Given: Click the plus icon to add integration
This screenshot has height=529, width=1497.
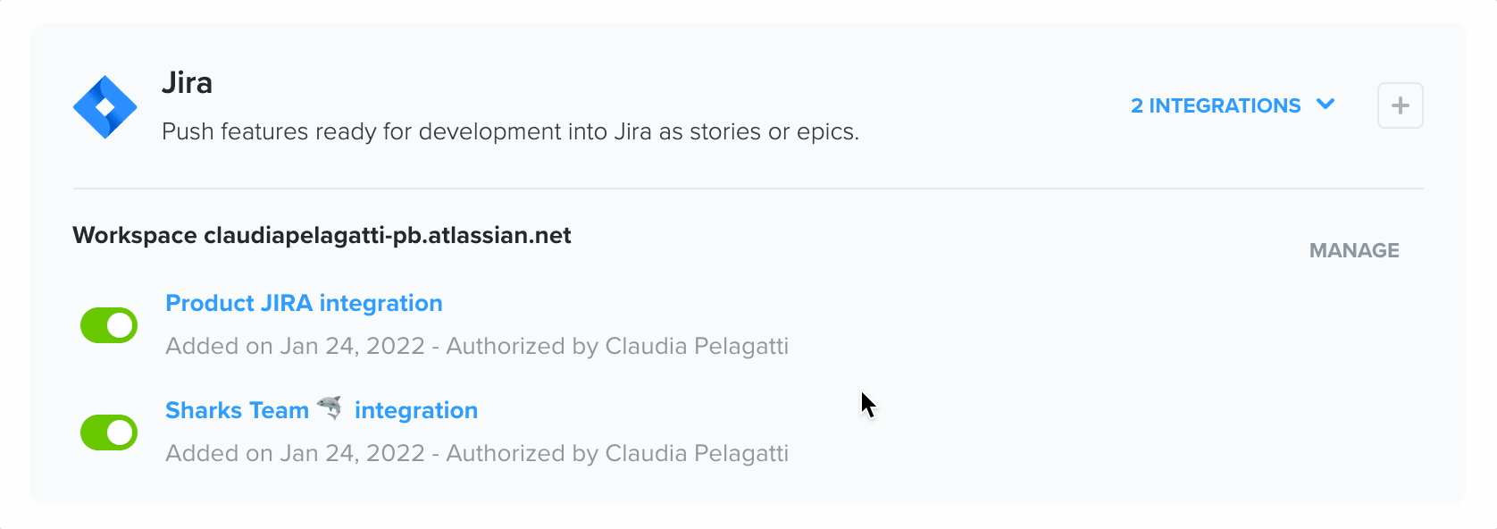Looking at the screenshot, I should (x=1401, y=105).
